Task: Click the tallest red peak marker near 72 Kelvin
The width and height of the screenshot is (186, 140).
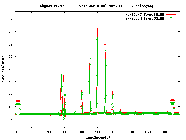Action: pyautogui.click(x=98, y=29)
